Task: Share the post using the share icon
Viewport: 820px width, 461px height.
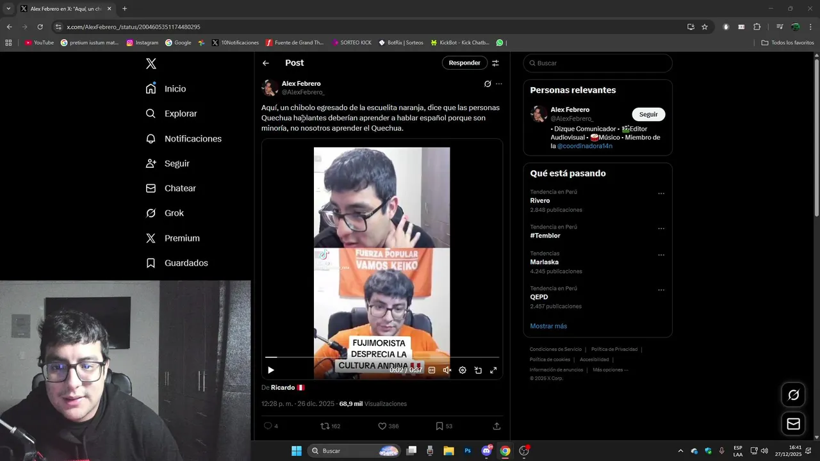Action: coord(496,426)
